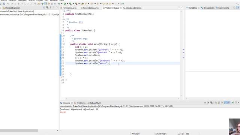Viewport: 240px width, 135px height.
Task: Toggle Show Console on Standard Out change
Action: (x=225, y=103)
